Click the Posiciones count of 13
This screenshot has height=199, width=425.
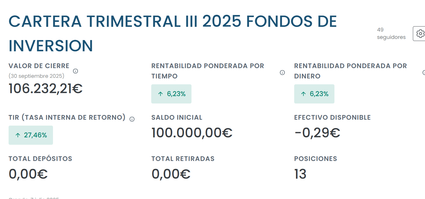(x=300, y=174)
